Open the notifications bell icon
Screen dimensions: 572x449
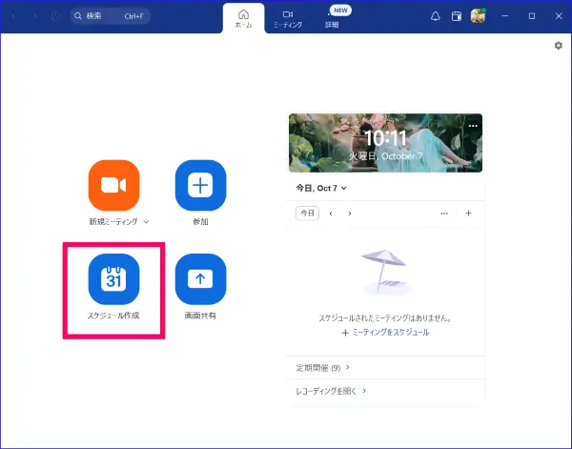click(436, 16)
